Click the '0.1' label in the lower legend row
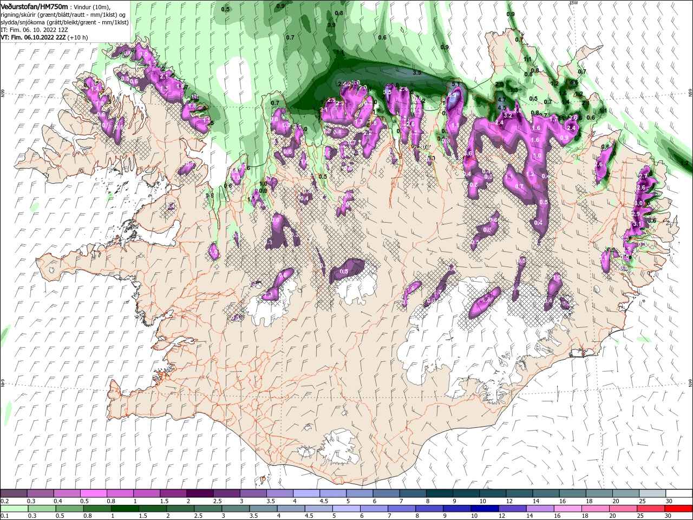Viewport: 693px width, 520px height. pos(4,516)
